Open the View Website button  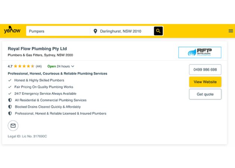tap(205, 82)
